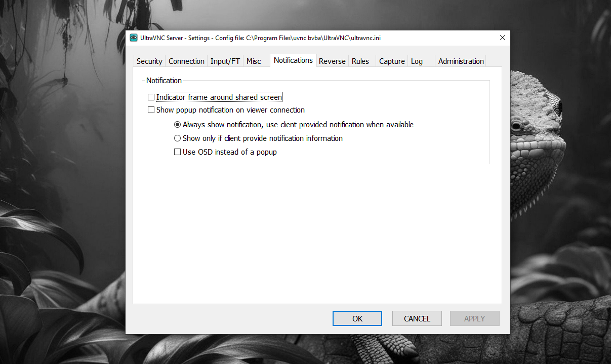611x364 pixels.
Task: Select the Capture tab
Action: (x=392, y=61)
